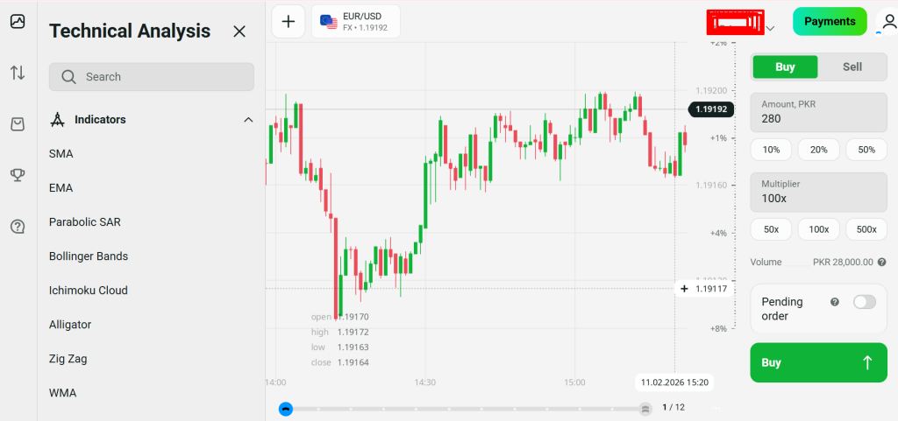Select Bollinger Bands indicator
Image resolution: width=898 pixels, height=421 pixels.
tap(89, 256)
